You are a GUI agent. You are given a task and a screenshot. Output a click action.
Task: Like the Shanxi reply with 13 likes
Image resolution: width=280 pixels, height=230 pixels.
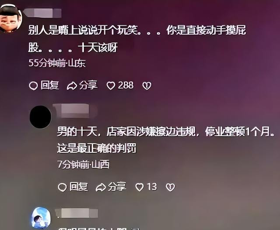click(x=140, y=187)
